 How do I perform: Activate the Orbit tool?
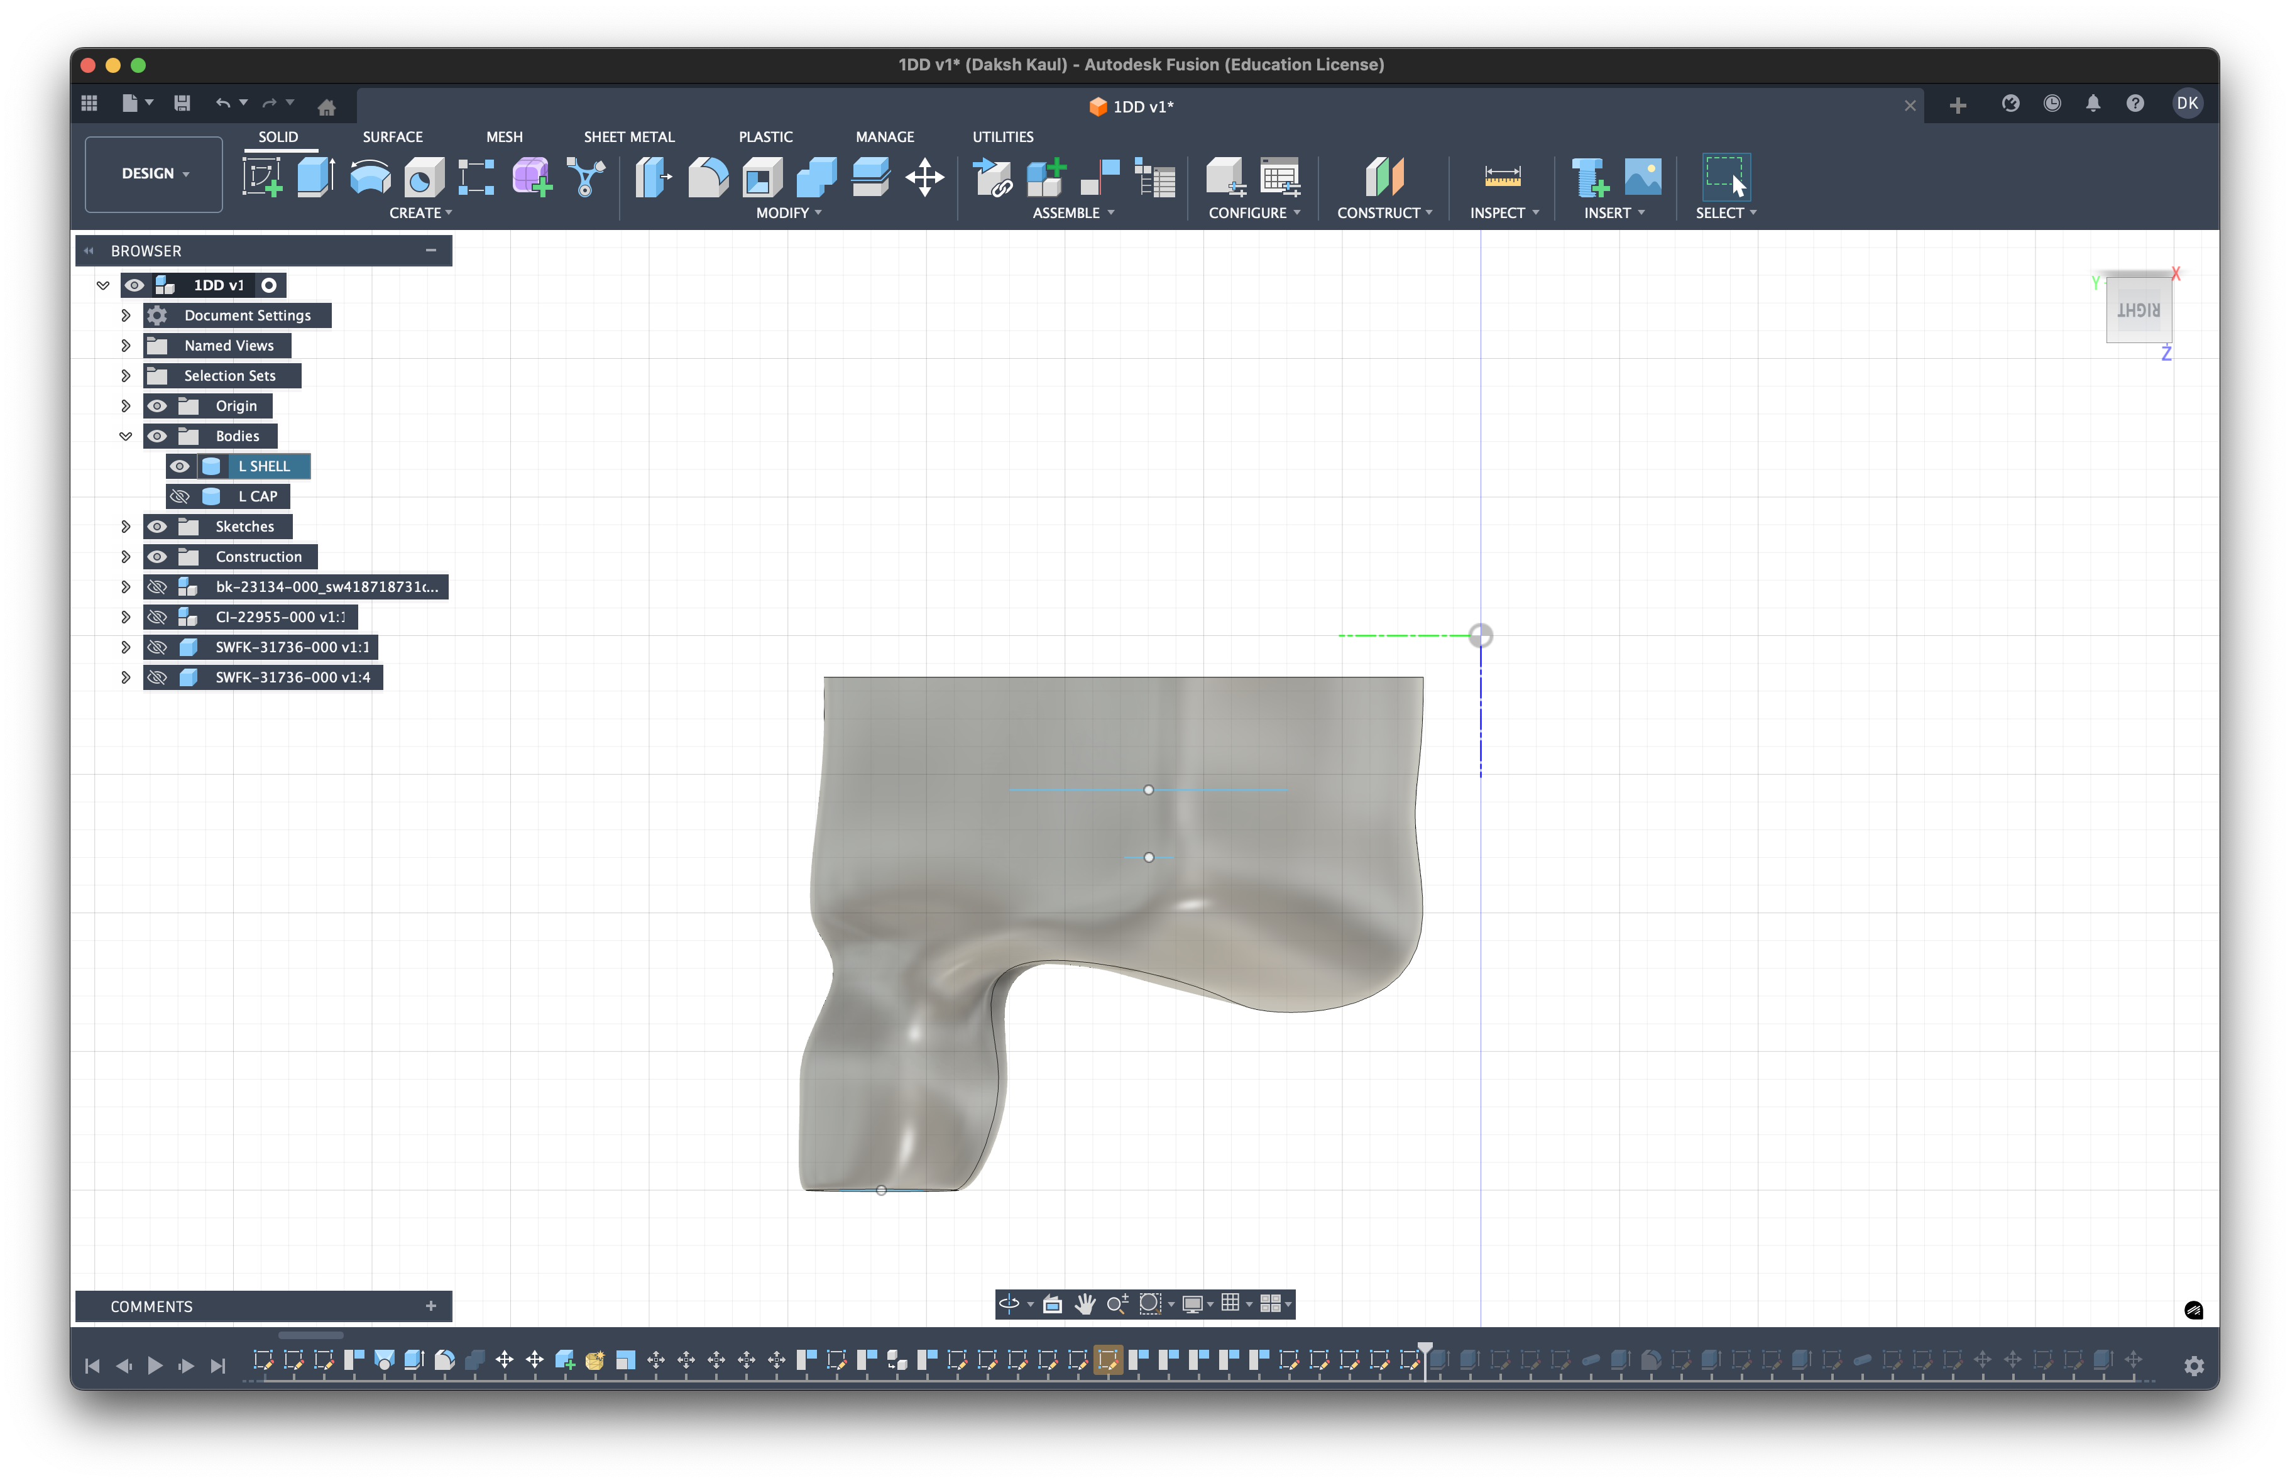(x=1011, y=1304)
